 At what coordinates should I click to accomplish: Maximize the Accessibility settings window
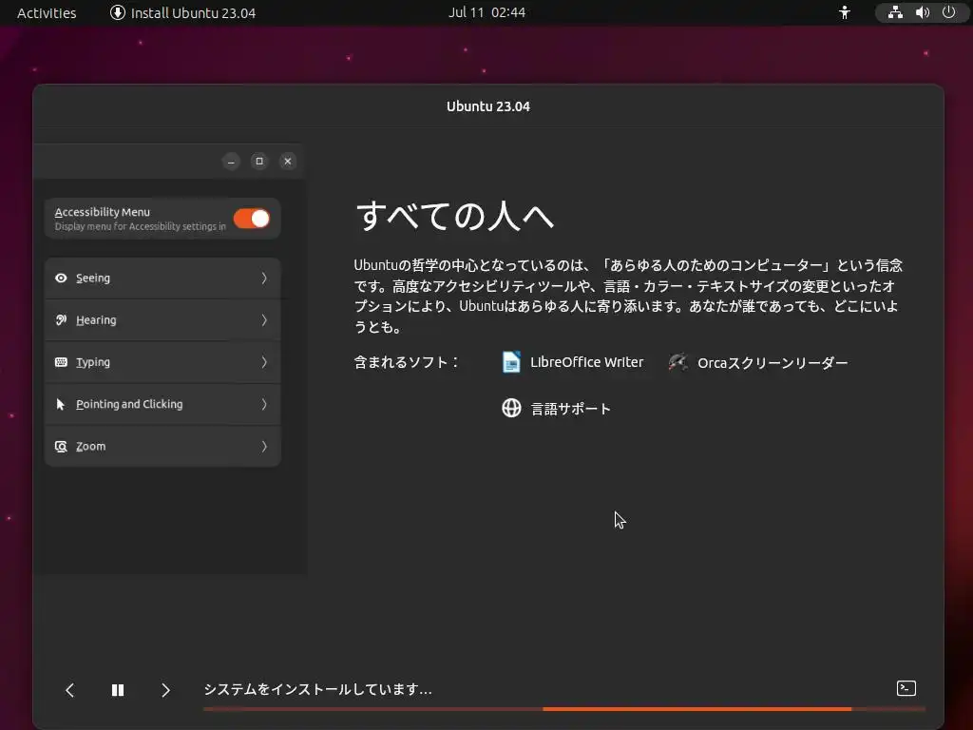(259, 162)
